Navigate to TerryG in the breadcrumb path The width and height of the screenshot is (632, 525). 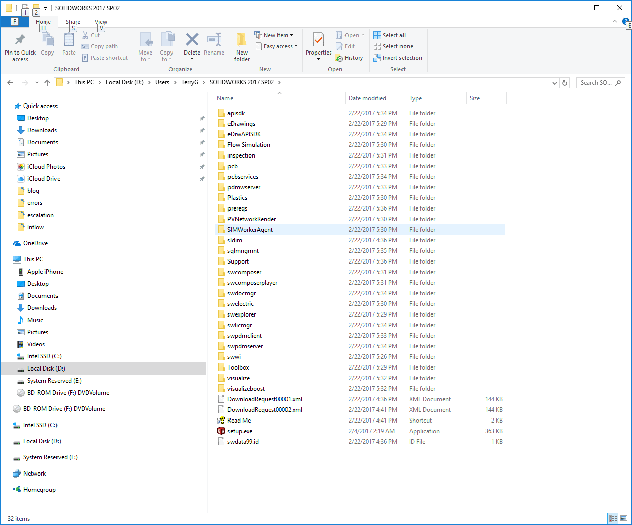pos(190,82)
